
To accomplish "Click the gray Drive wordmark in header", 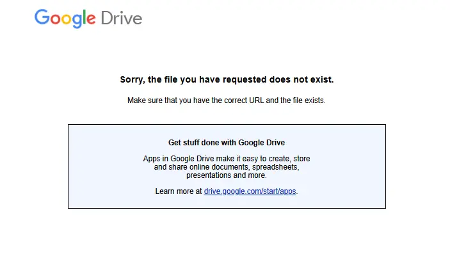I will click(x=122, y=18).
